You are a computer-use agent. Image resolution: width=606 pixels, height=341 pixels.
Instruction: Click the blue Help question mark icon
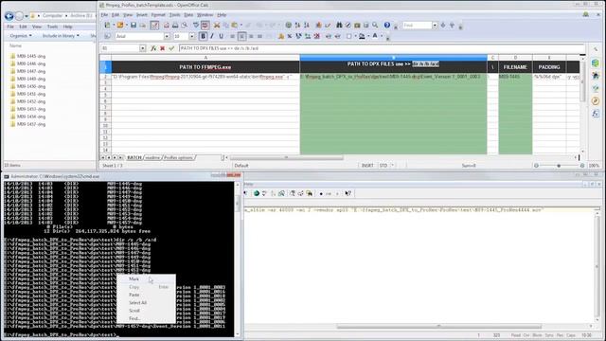click(387, 26)
